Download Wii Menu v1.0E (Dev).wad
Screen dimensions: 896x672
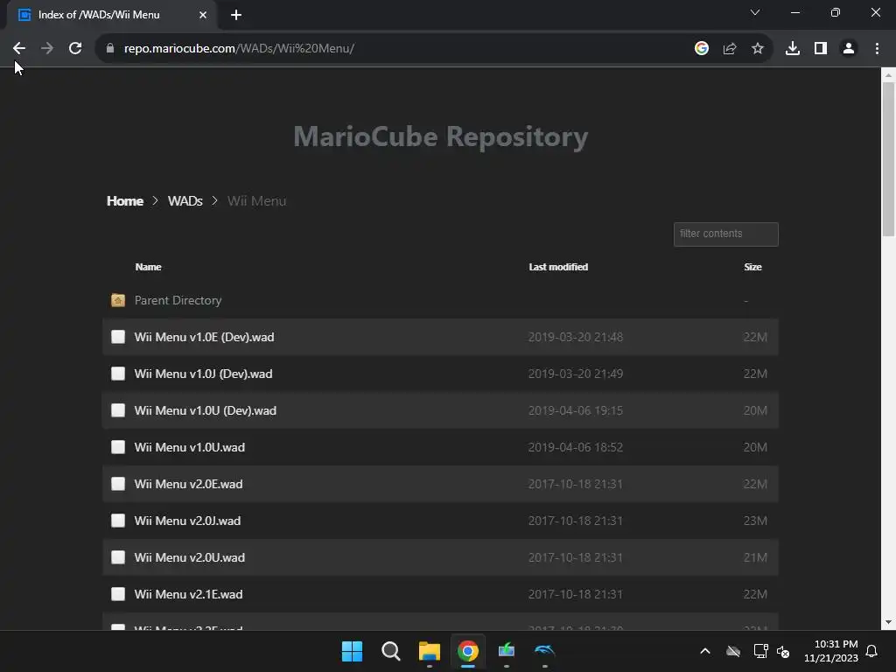point(204,337)
